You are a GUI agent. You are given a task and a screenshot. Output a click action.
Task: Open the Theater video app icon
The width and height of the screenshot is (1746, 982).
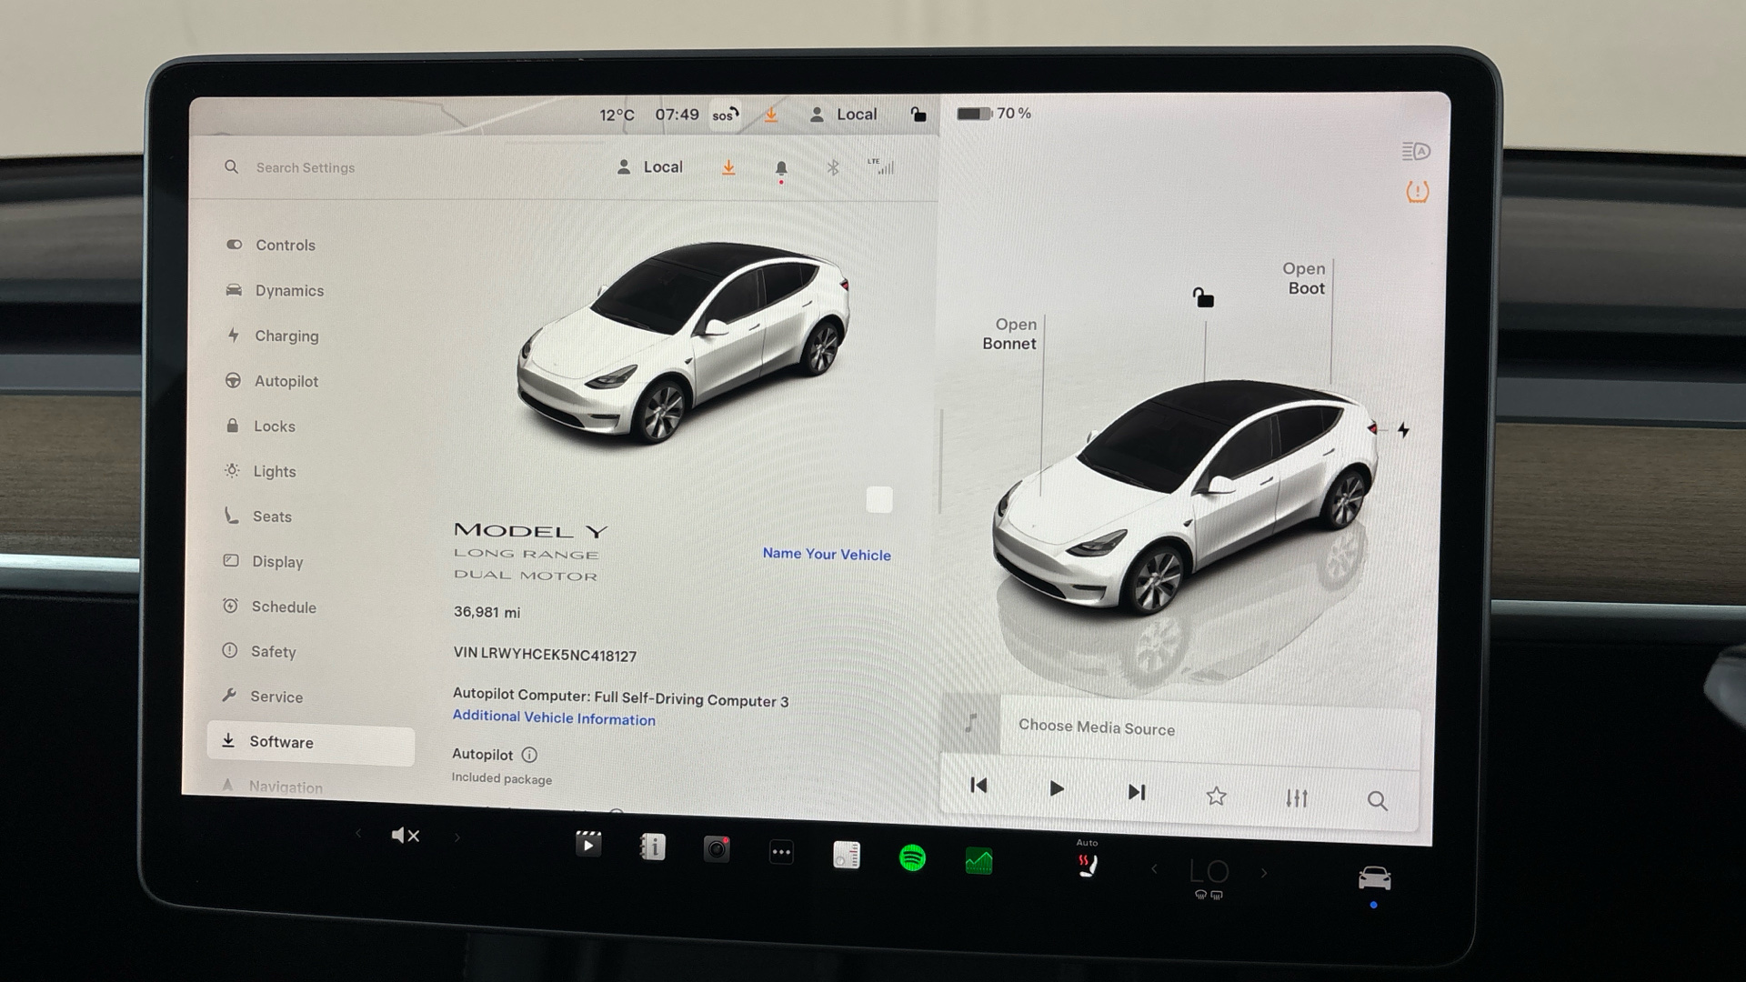coord(588,846)
